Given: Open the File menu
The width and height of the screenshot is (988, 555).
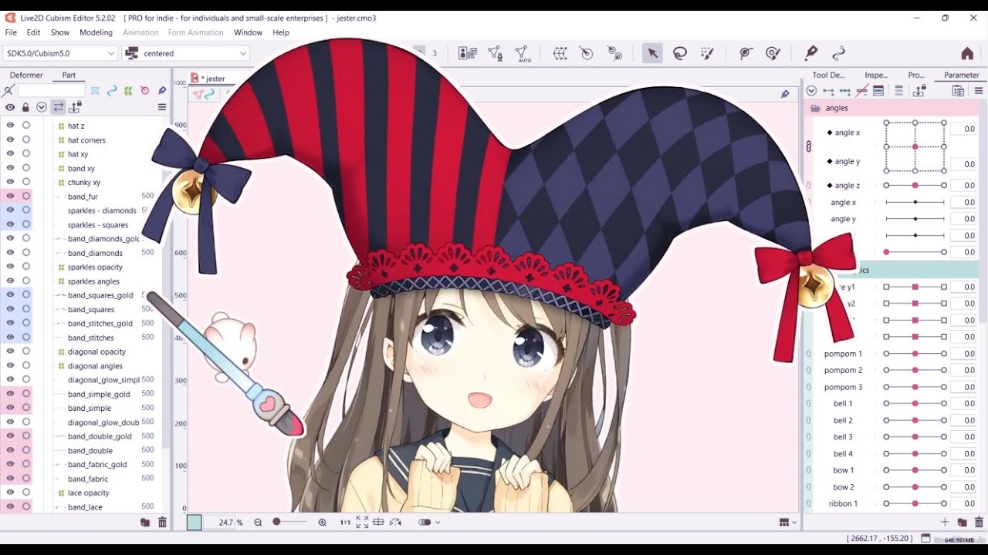Looking at the screenshot, I should tap(11, 32).
